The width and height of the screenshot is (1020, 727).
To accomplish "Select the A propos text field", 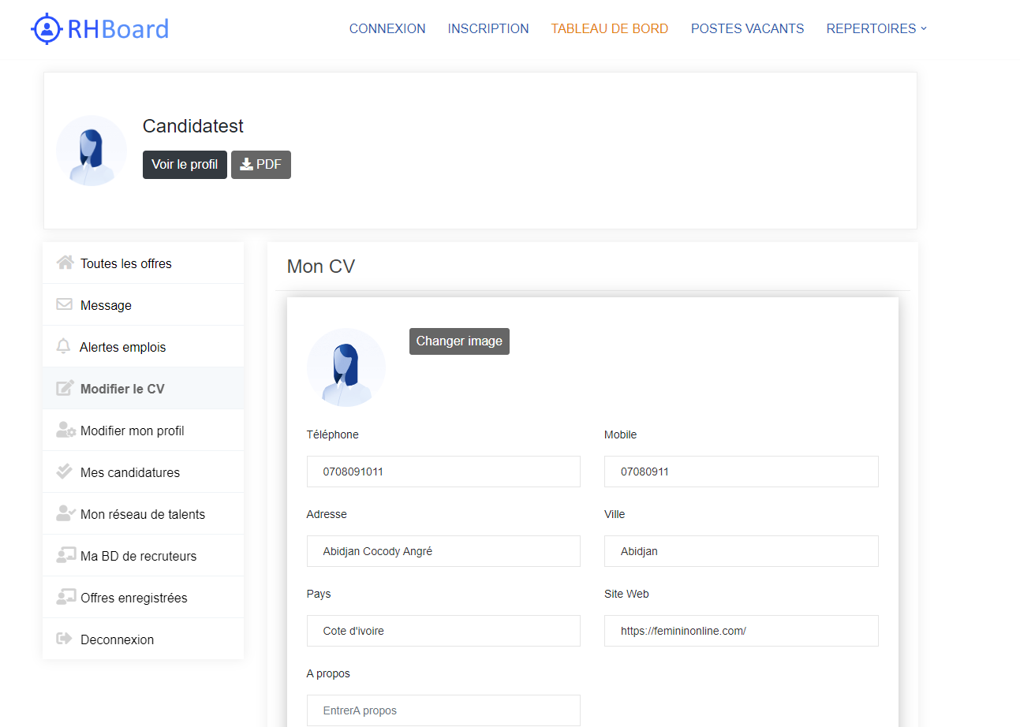I will (443, 710).
